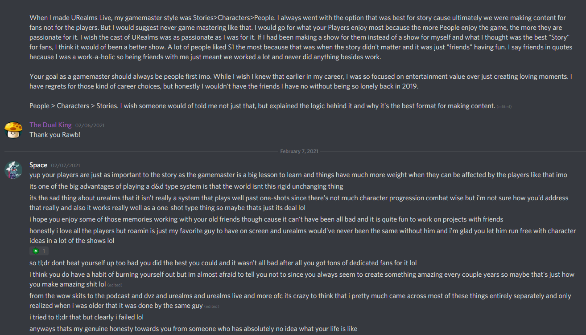Click The Dual King username
This screenshot has width=586, height=335.
coord(50,125)
